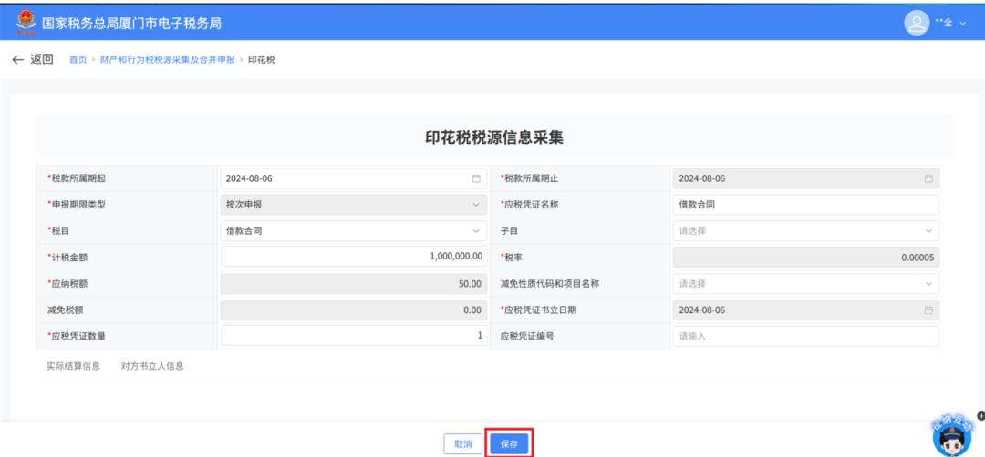Click the tax bureau emblem logo
Viewport: 985px width, 457px height.
pos(26,23)
